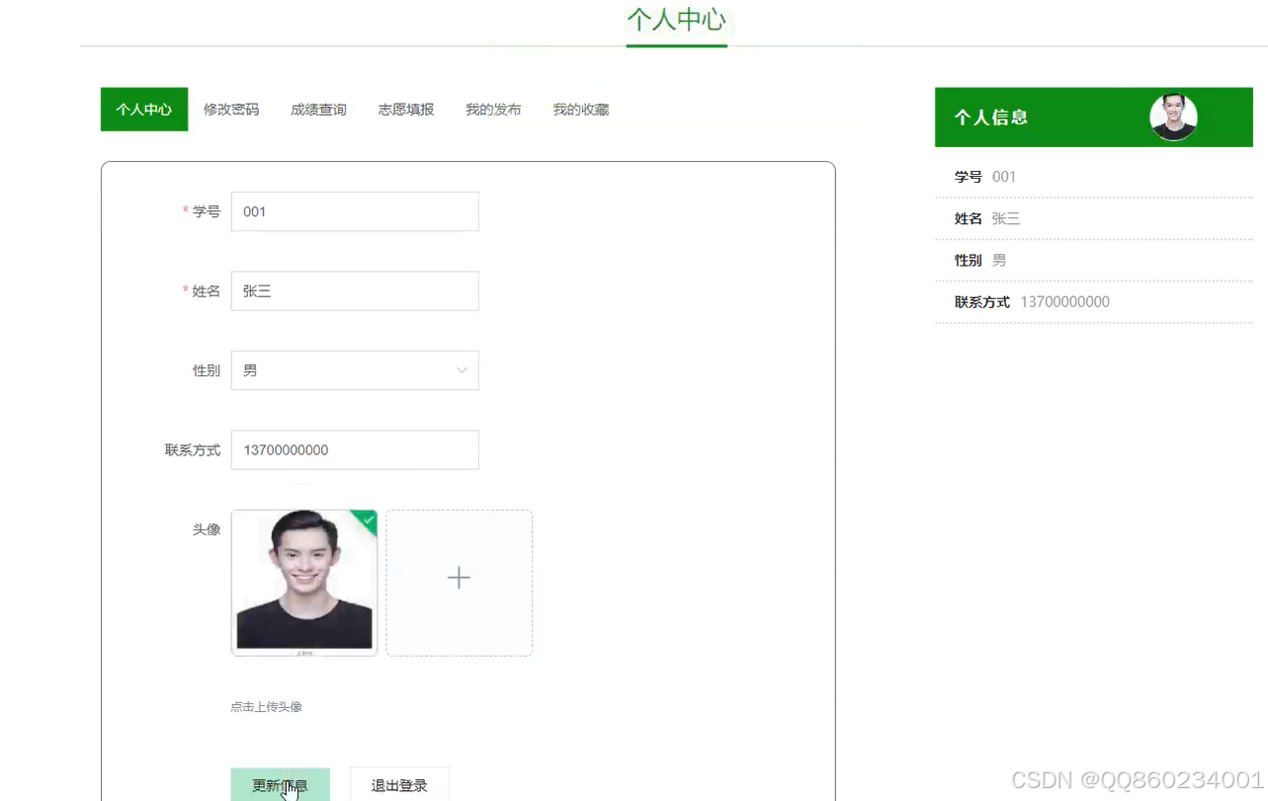The width and height of the screenshot is (1268, 801).
Task: Click the round avatar in 个人信息 header
Action: tap(1174, 118)
